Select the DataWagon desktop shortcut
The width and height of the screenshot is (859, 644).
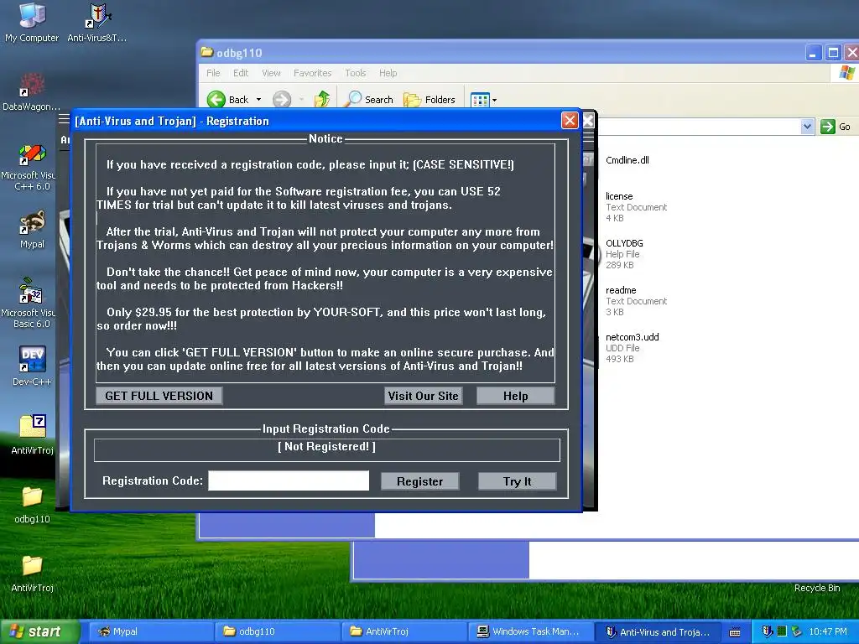click(x=31, y=91)
